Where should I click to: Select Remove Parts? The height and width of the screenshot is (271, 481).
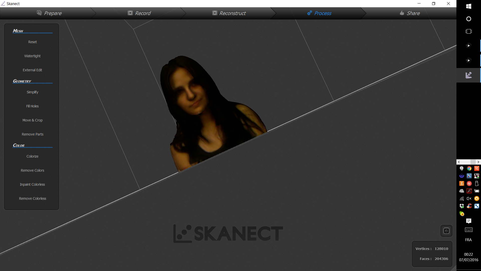(x=32, y=134)
